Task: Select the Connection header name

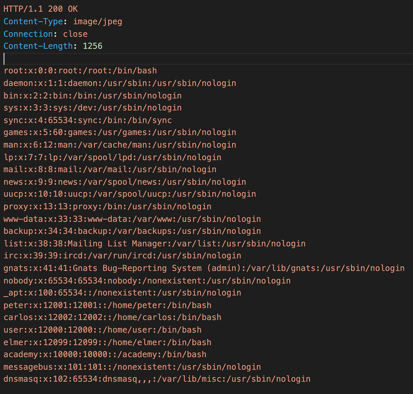Action: 28,34
